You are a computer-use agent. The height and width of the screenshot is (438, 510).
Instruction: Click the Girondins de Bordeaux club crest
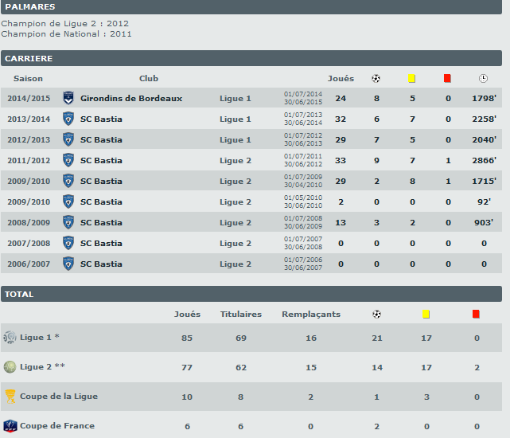click(68, 98)
